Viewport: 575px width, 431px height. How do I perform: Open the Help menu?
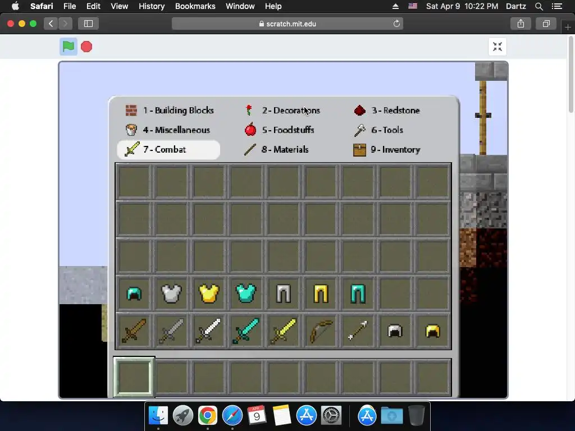(273, 6)
